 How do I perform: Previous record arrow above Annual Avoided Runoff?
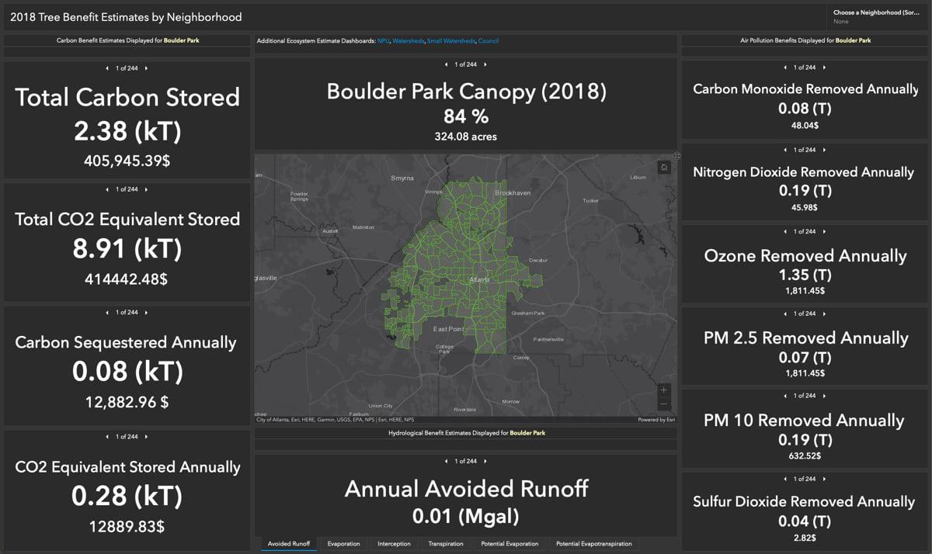[x=447, y=461]
